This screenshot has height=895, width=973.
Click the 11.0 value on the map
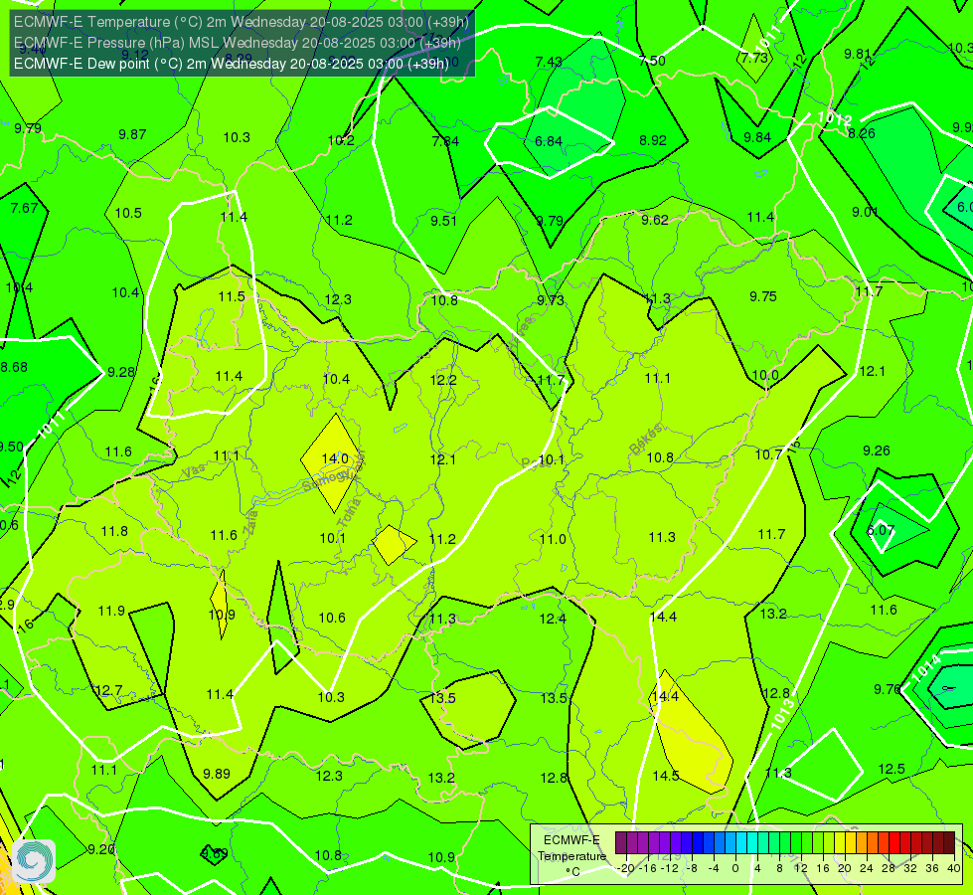point(553,539)
